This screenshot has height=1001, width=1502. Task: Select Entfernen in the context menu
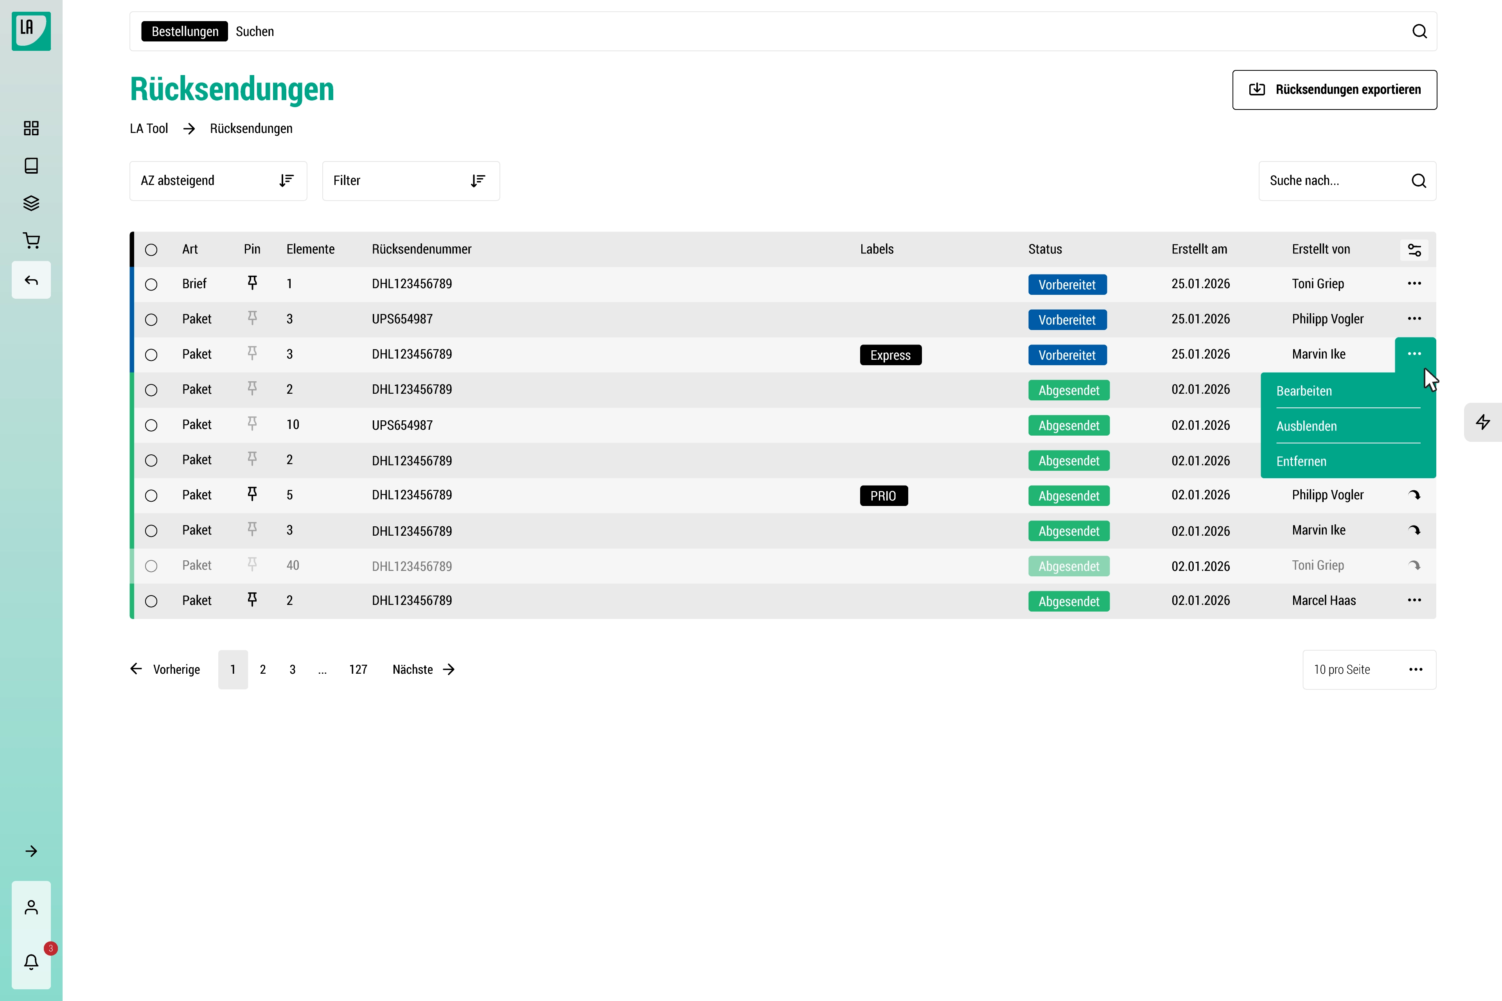[1301, 461]
